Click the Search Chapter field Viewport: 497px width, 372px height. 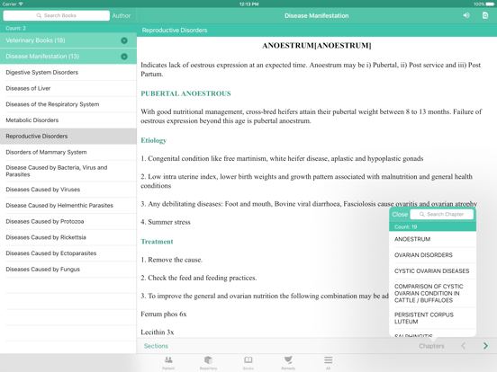[442, 214]
